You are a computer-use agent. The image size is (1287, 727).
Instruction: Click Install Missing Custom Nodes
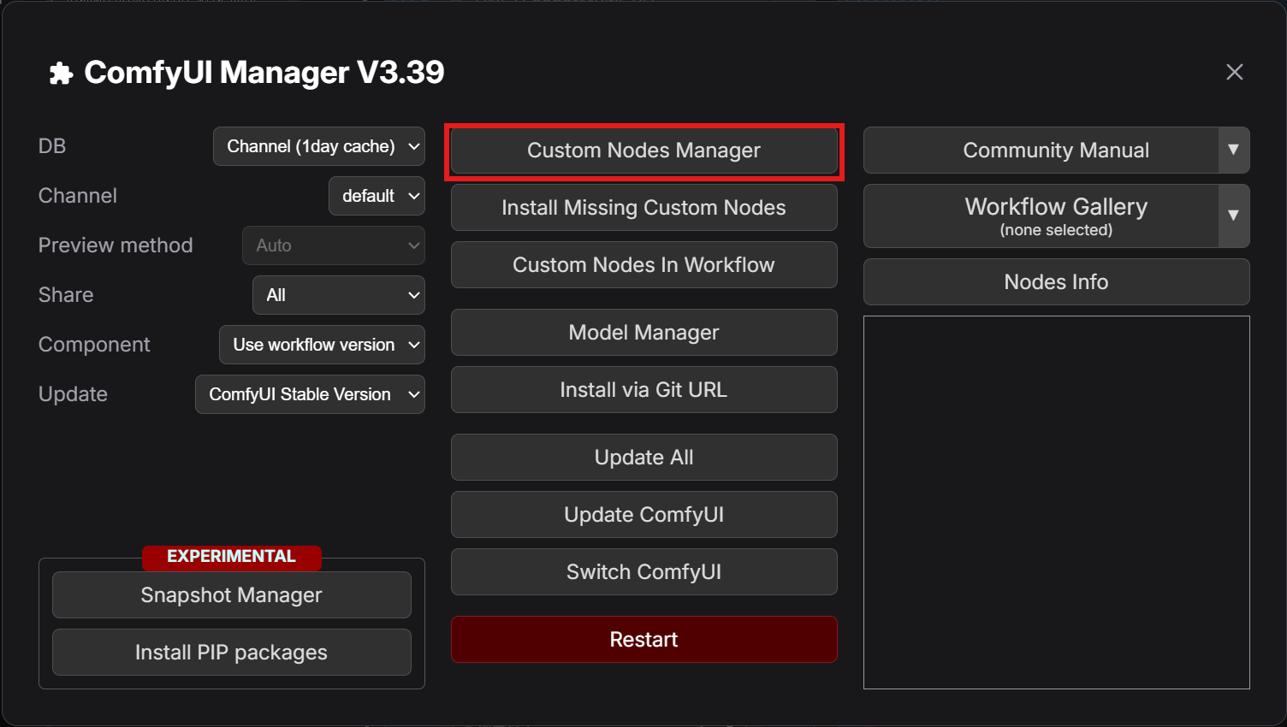pyautogui.click(x=643, y=208)
